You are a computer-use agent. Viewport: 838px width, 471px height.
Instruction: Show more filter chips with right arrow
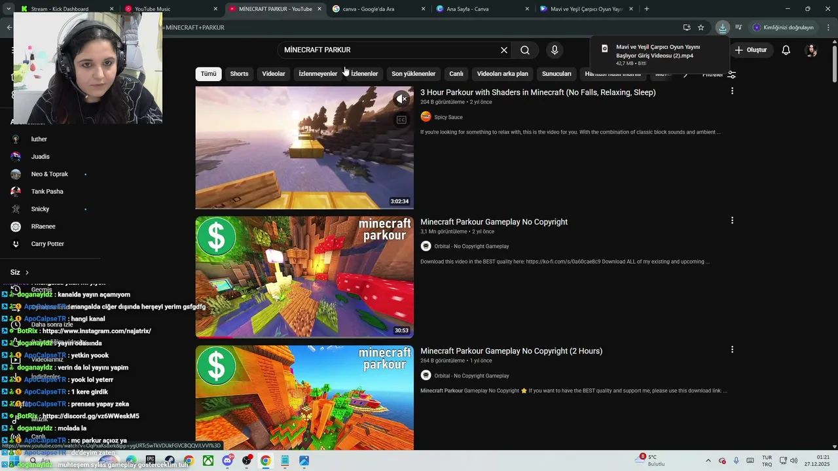(x=685, y=74)
